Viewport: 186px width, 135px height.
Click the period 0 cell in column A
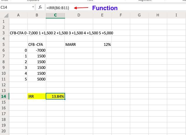(18, 50)
